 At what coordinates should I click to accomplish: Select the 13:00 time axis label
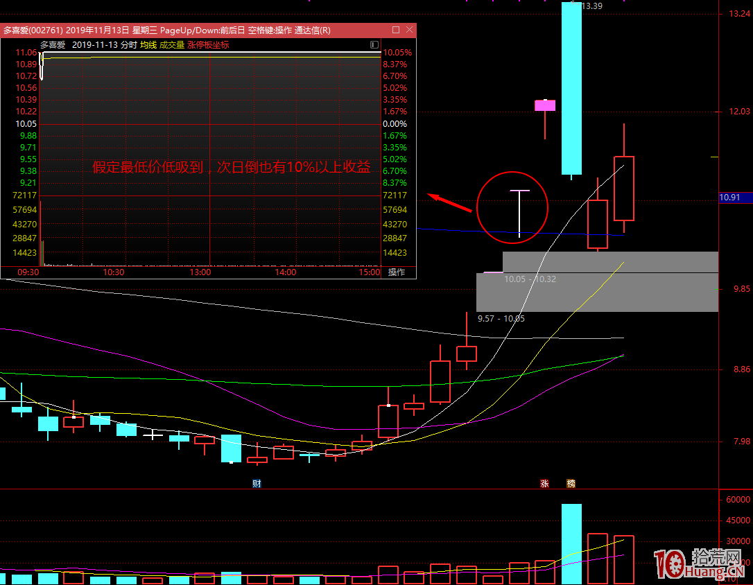coord(200,272)
